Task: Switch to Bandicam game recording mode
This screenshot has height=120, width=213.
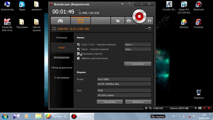Action: click(x=60, y=21)
